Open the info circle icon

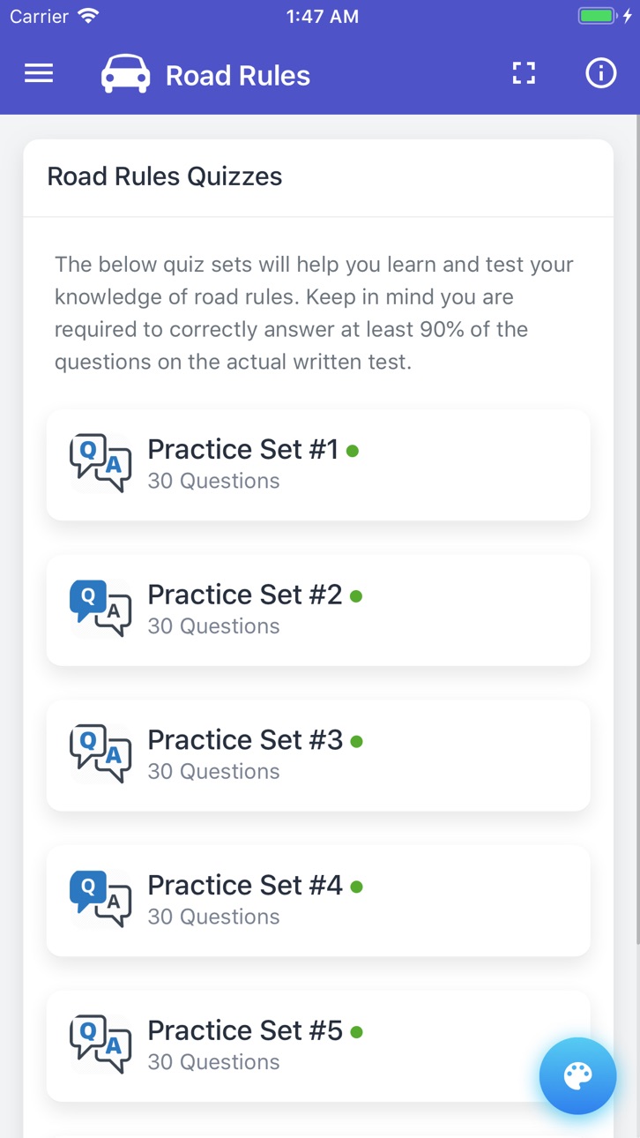[601, 73]
